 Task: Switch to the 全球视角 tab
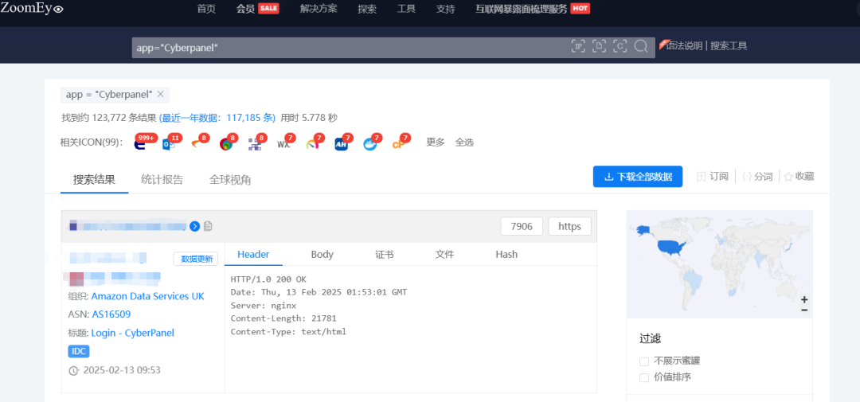230,179
